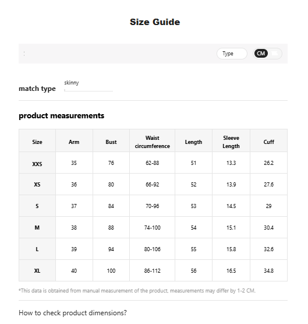Screen dimensions: 308x324
Task: Click the XXS size row header
Action: tap(37, 163)
